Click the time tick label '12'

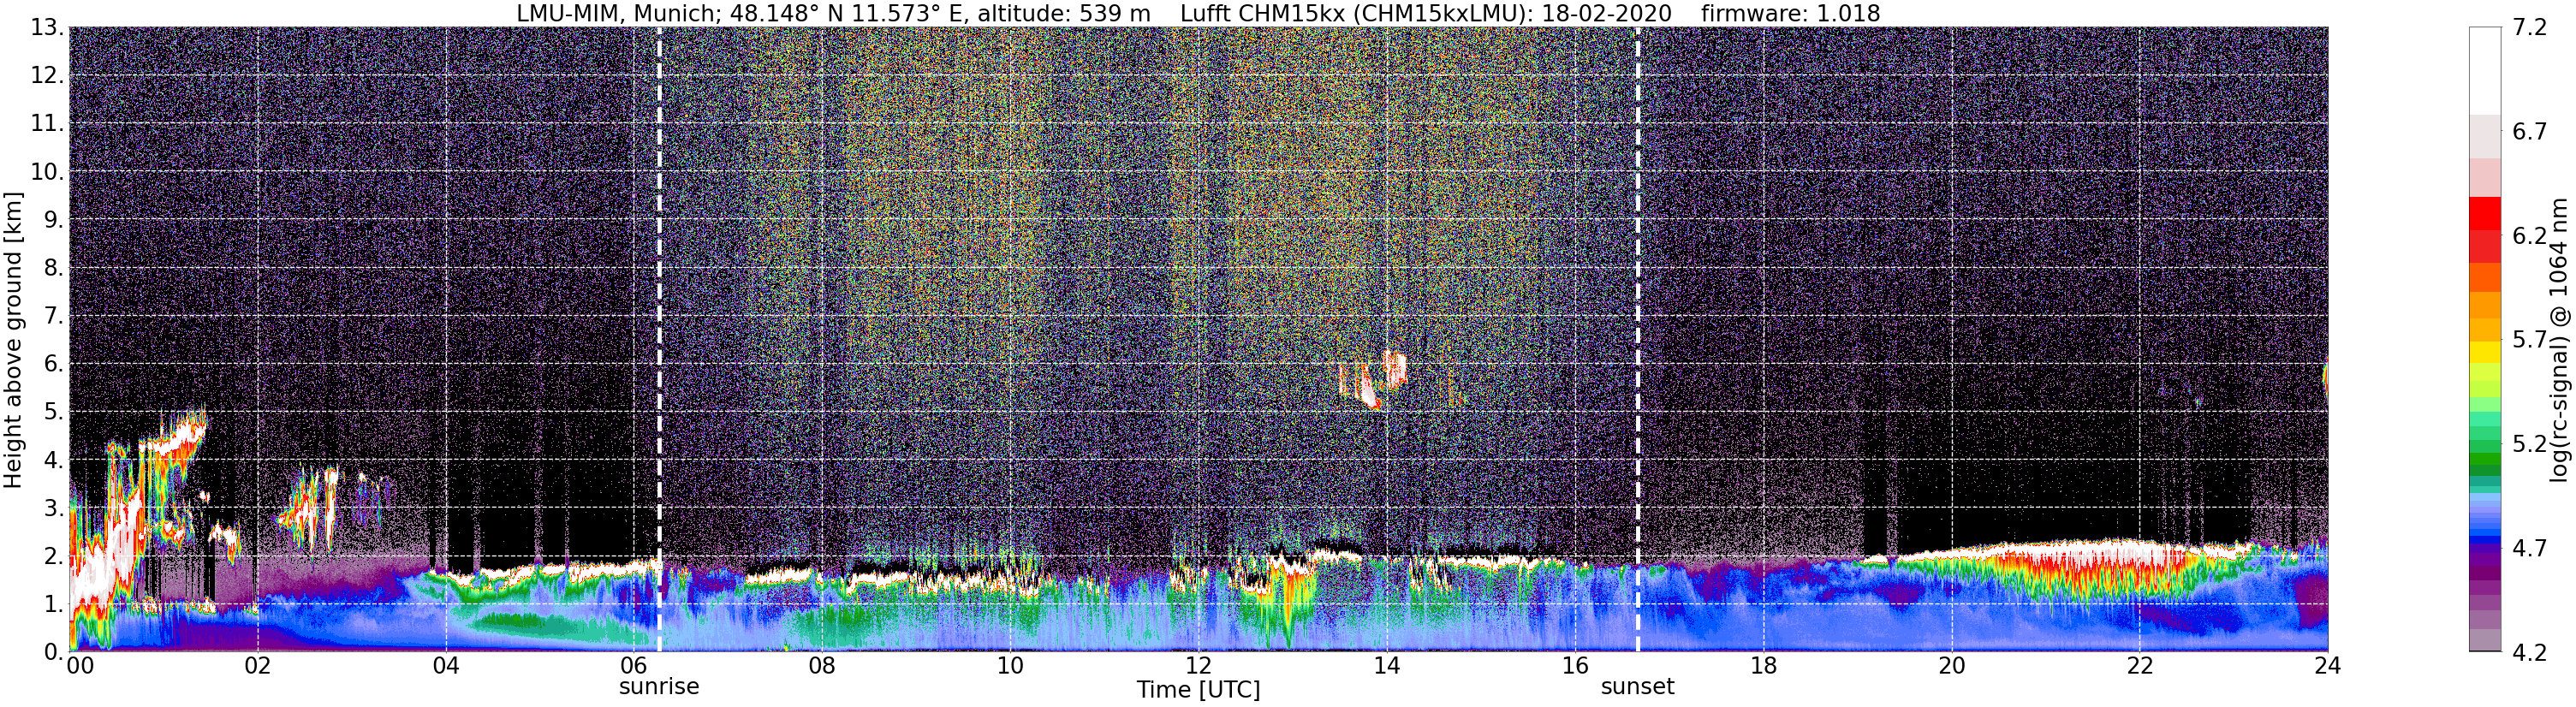point(1198,665)
